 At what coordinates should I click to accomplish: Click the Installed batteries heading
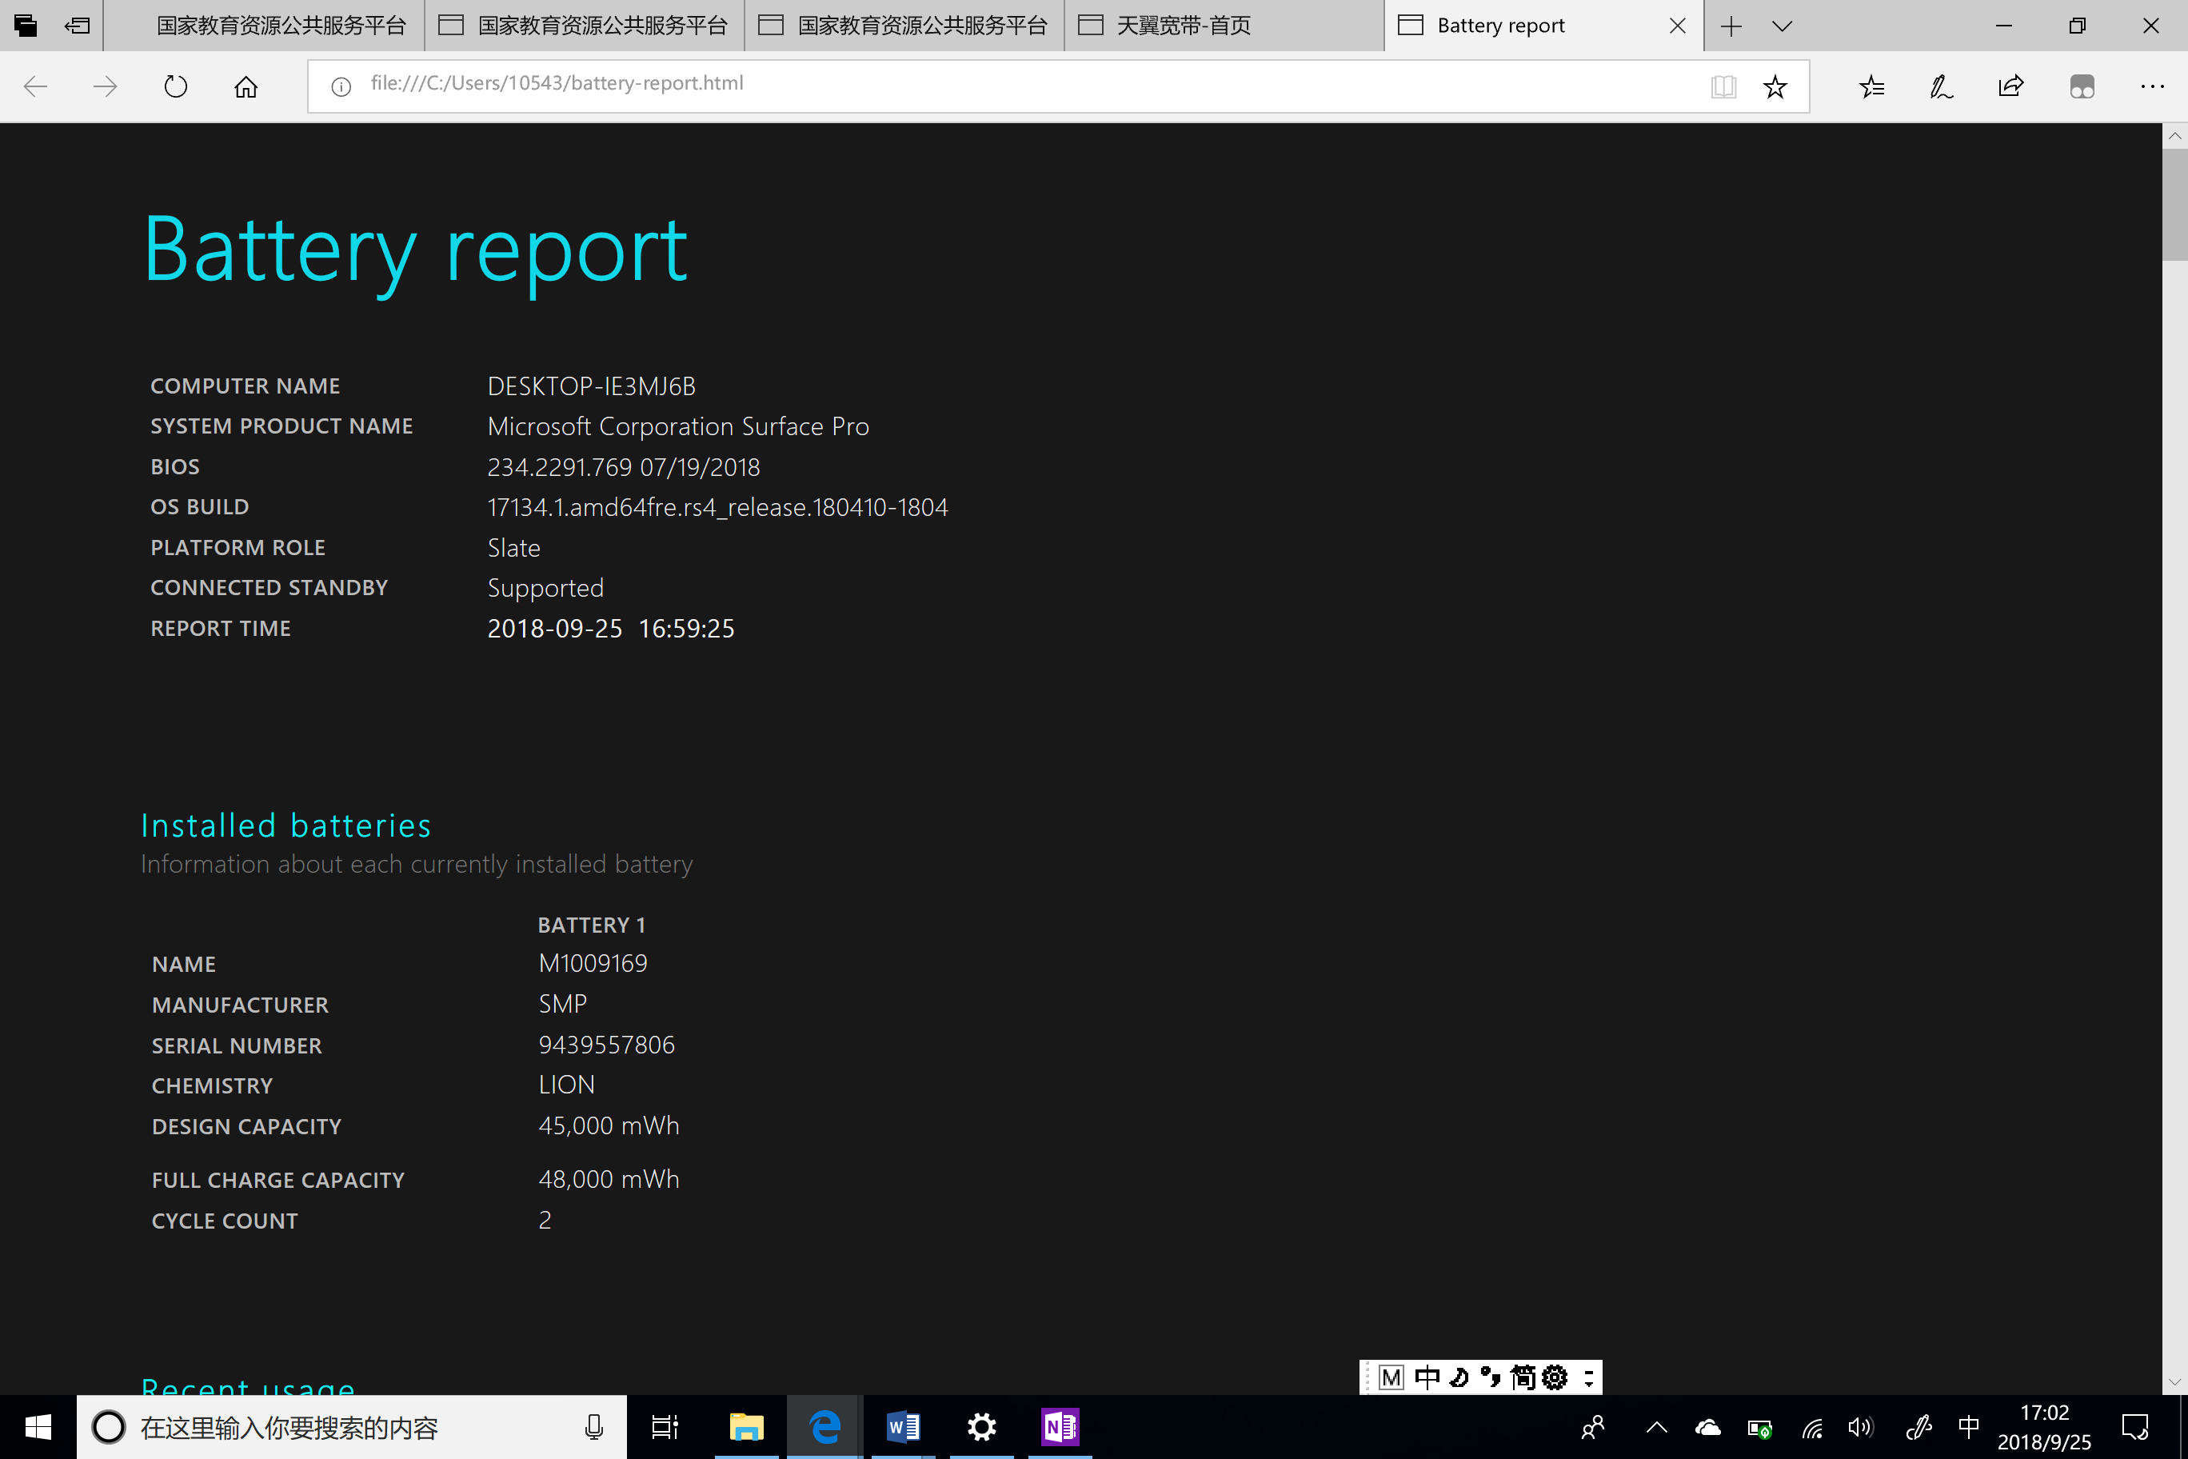285,825
